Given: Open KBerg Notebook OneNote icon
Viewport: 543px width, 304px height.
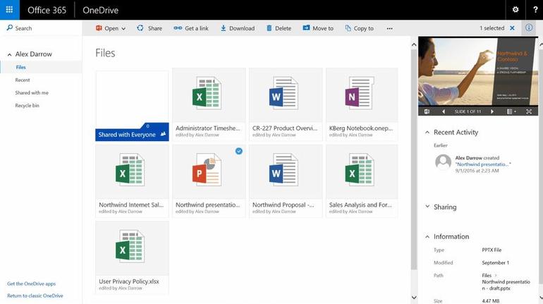Looking at the screenshot, I should (x=360, y=94).
